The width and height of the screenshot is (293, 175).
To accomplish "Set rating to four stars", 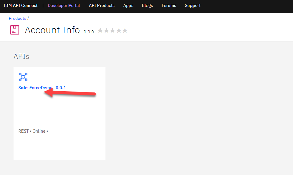I will [119, 31].
